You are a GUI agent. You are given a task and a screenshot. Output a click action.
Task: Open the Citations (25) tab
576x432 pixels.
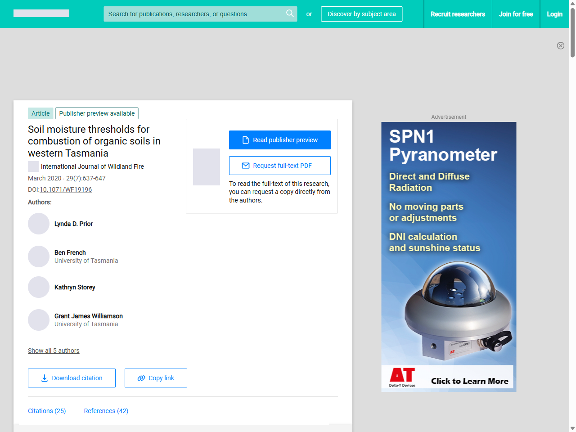pyautogui.click(x=47, y=411)
